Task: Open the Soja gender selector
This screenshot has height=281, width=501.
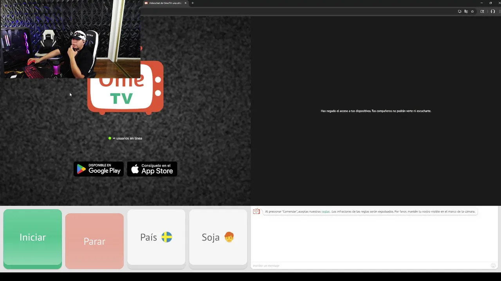Action: (x=218, y=239)
